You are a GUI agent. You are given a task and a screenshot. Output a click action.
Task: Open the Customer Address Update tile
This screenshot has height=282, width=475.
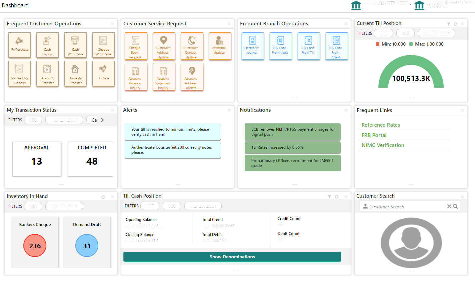click(164, 46)
